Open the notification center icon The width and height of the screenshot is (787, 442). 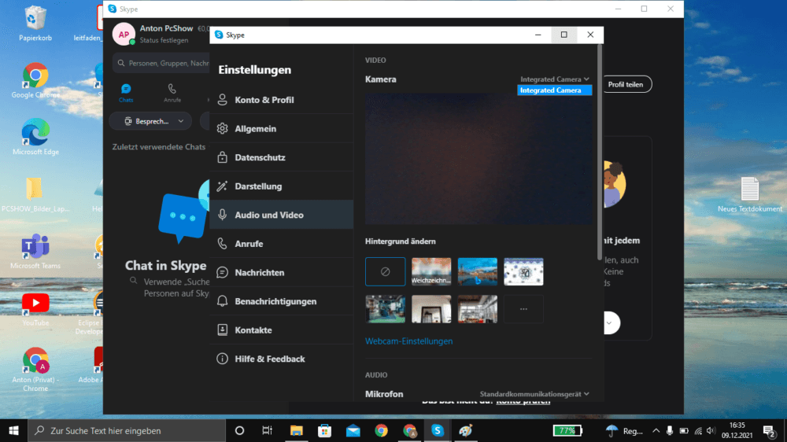coord(769,430)
